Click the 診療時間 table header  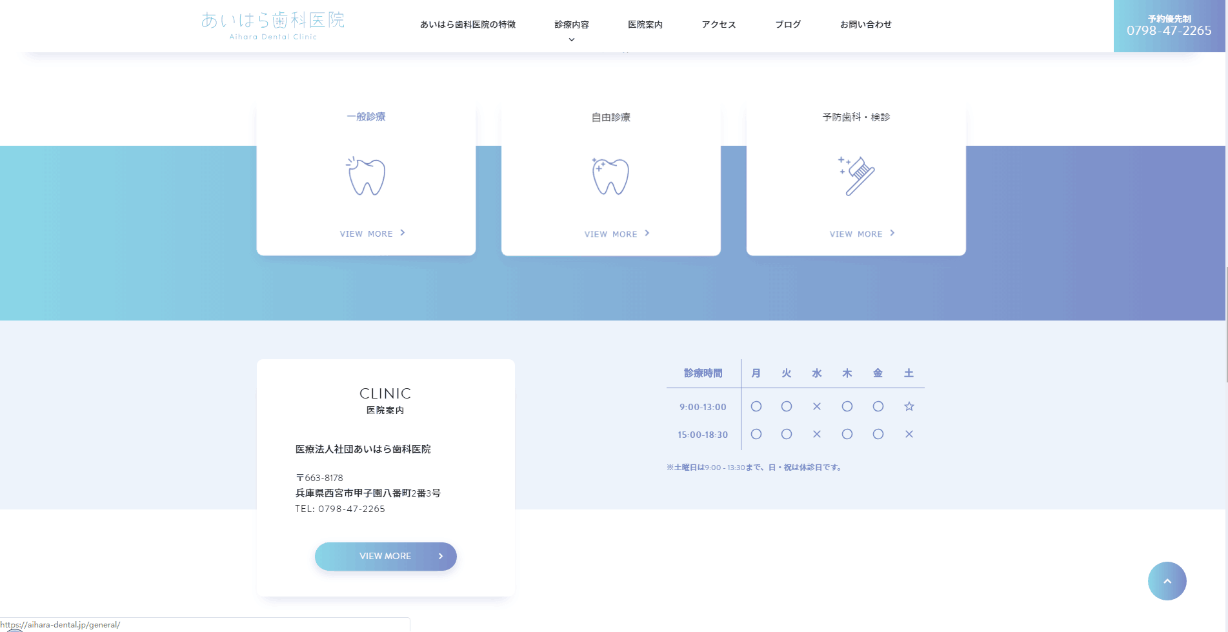click(x=703, y=373)
